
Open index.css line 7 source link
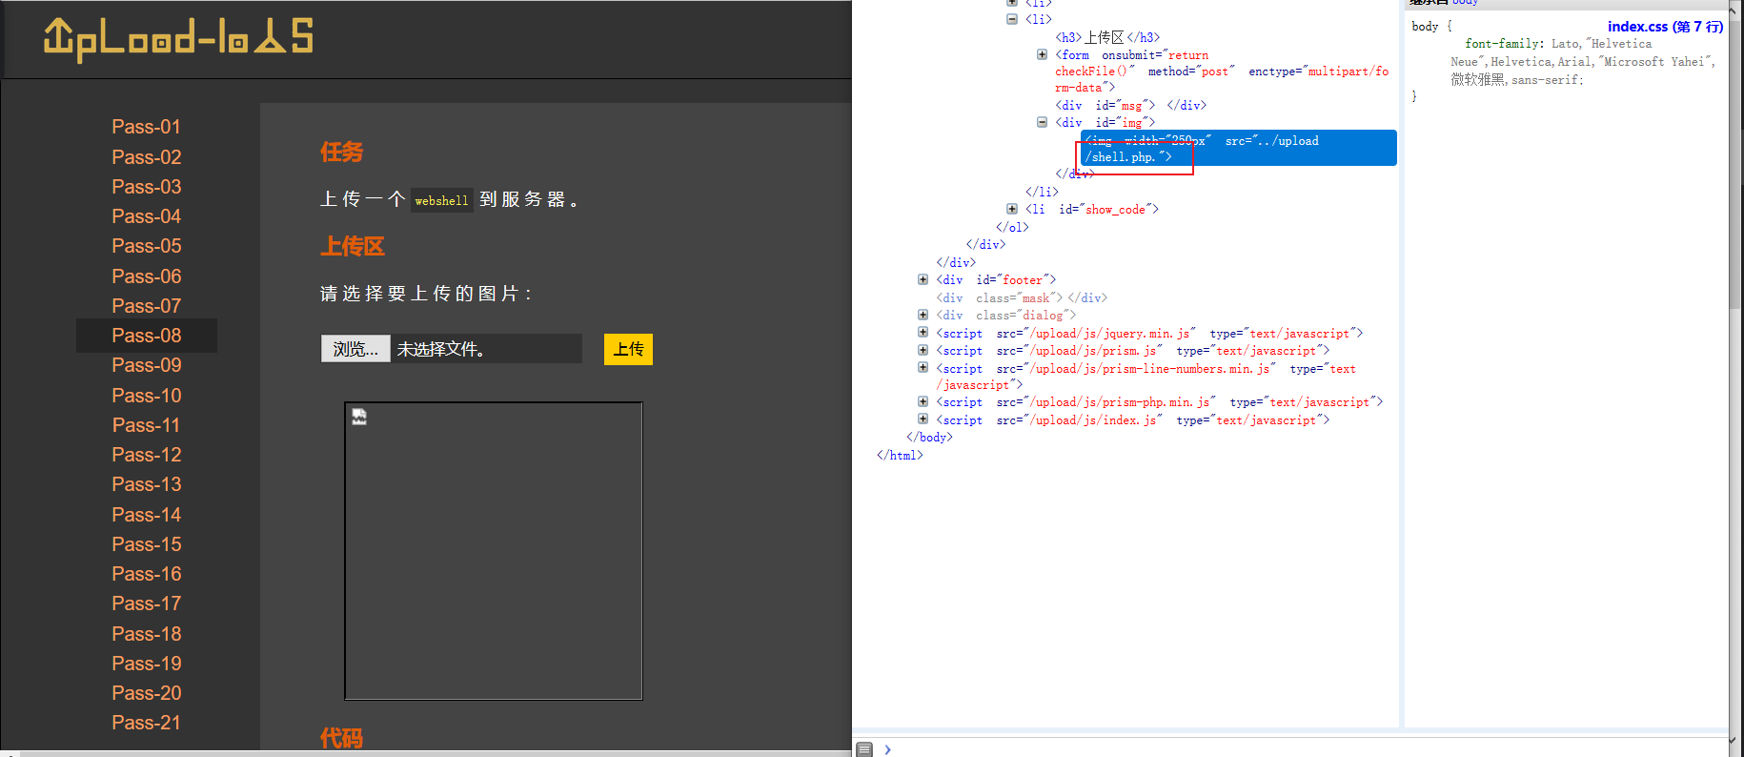tap(1665, 27)
